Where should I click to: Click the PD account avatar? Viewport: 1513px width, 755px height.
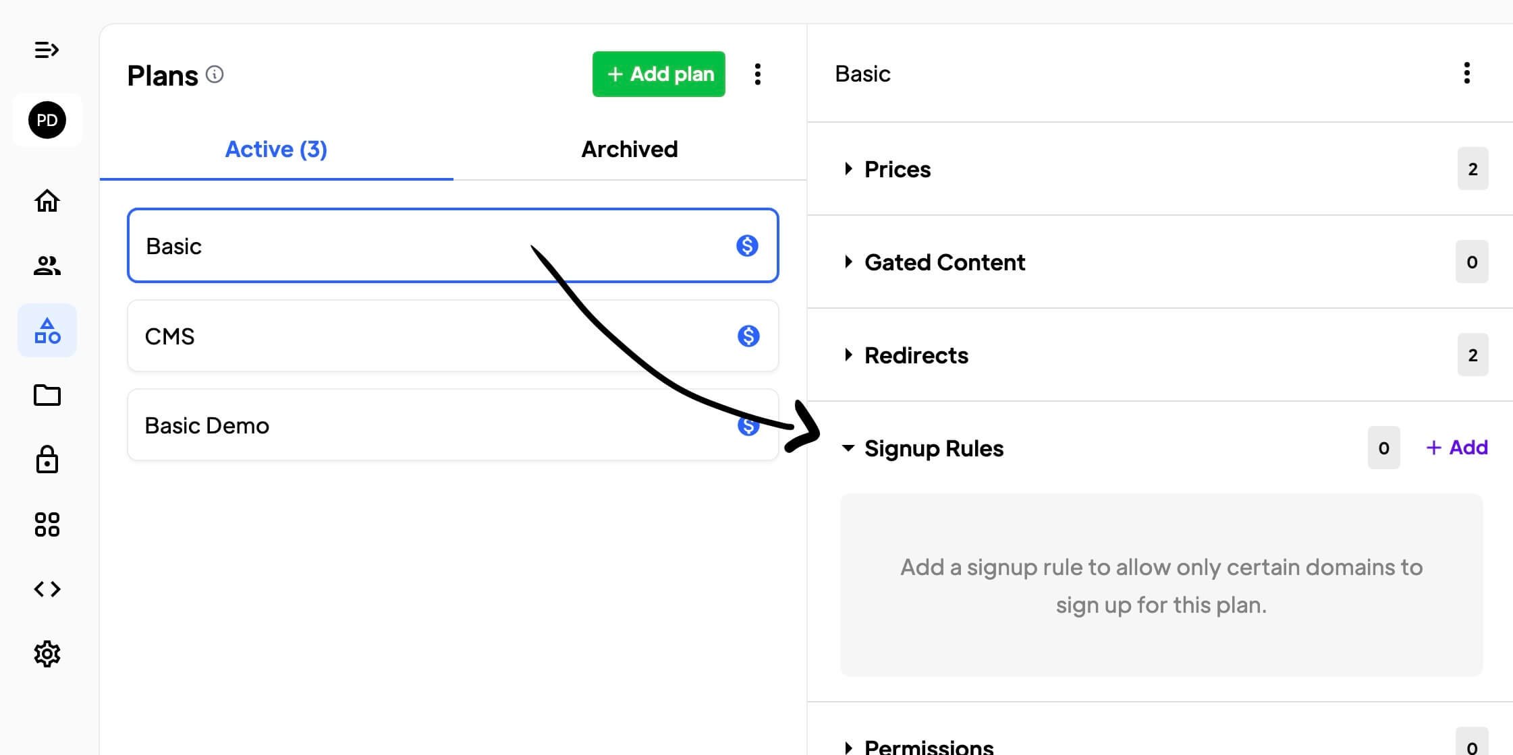47,121
